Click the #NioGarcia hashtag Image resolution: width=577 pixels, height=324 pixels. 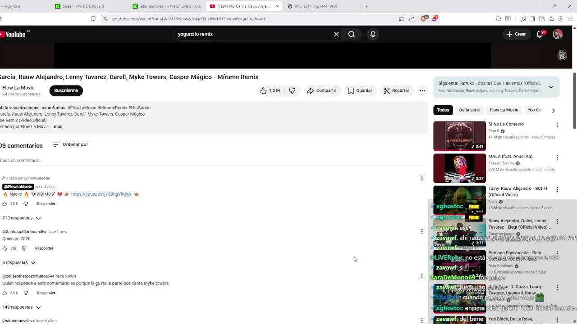pos(139,108)
